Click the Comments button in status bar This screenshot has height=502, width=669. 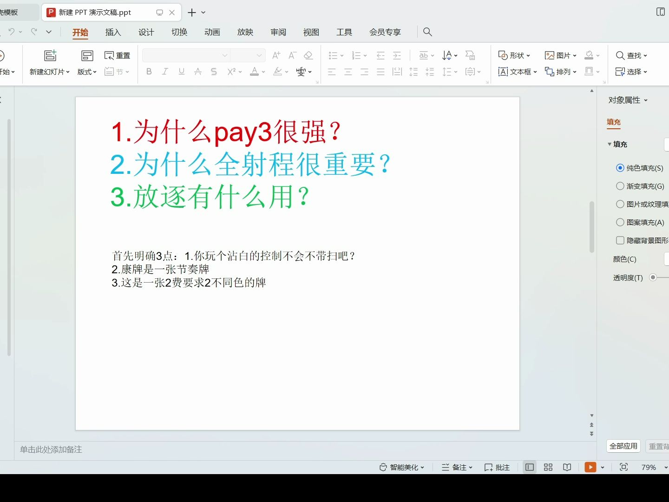(497, 467)
